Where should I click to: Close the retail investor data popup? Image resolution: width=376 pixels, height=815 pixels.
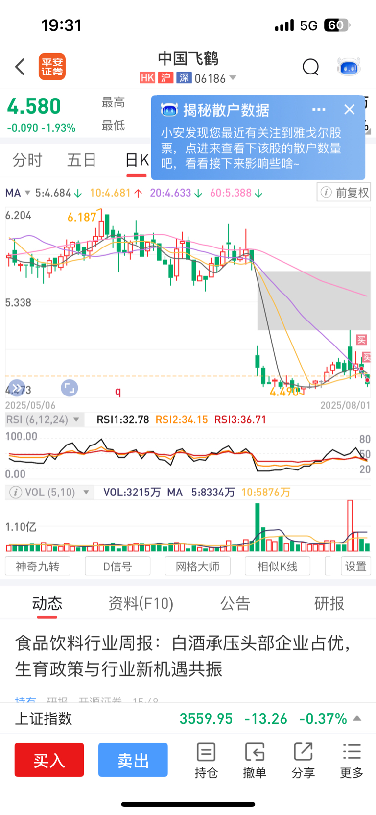click(x=349, y=109)
